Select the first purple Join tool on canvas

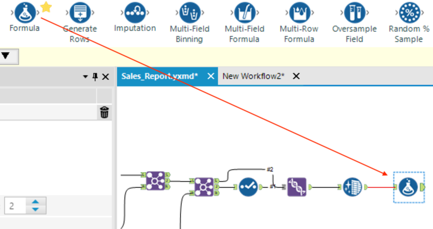[155, 181]
